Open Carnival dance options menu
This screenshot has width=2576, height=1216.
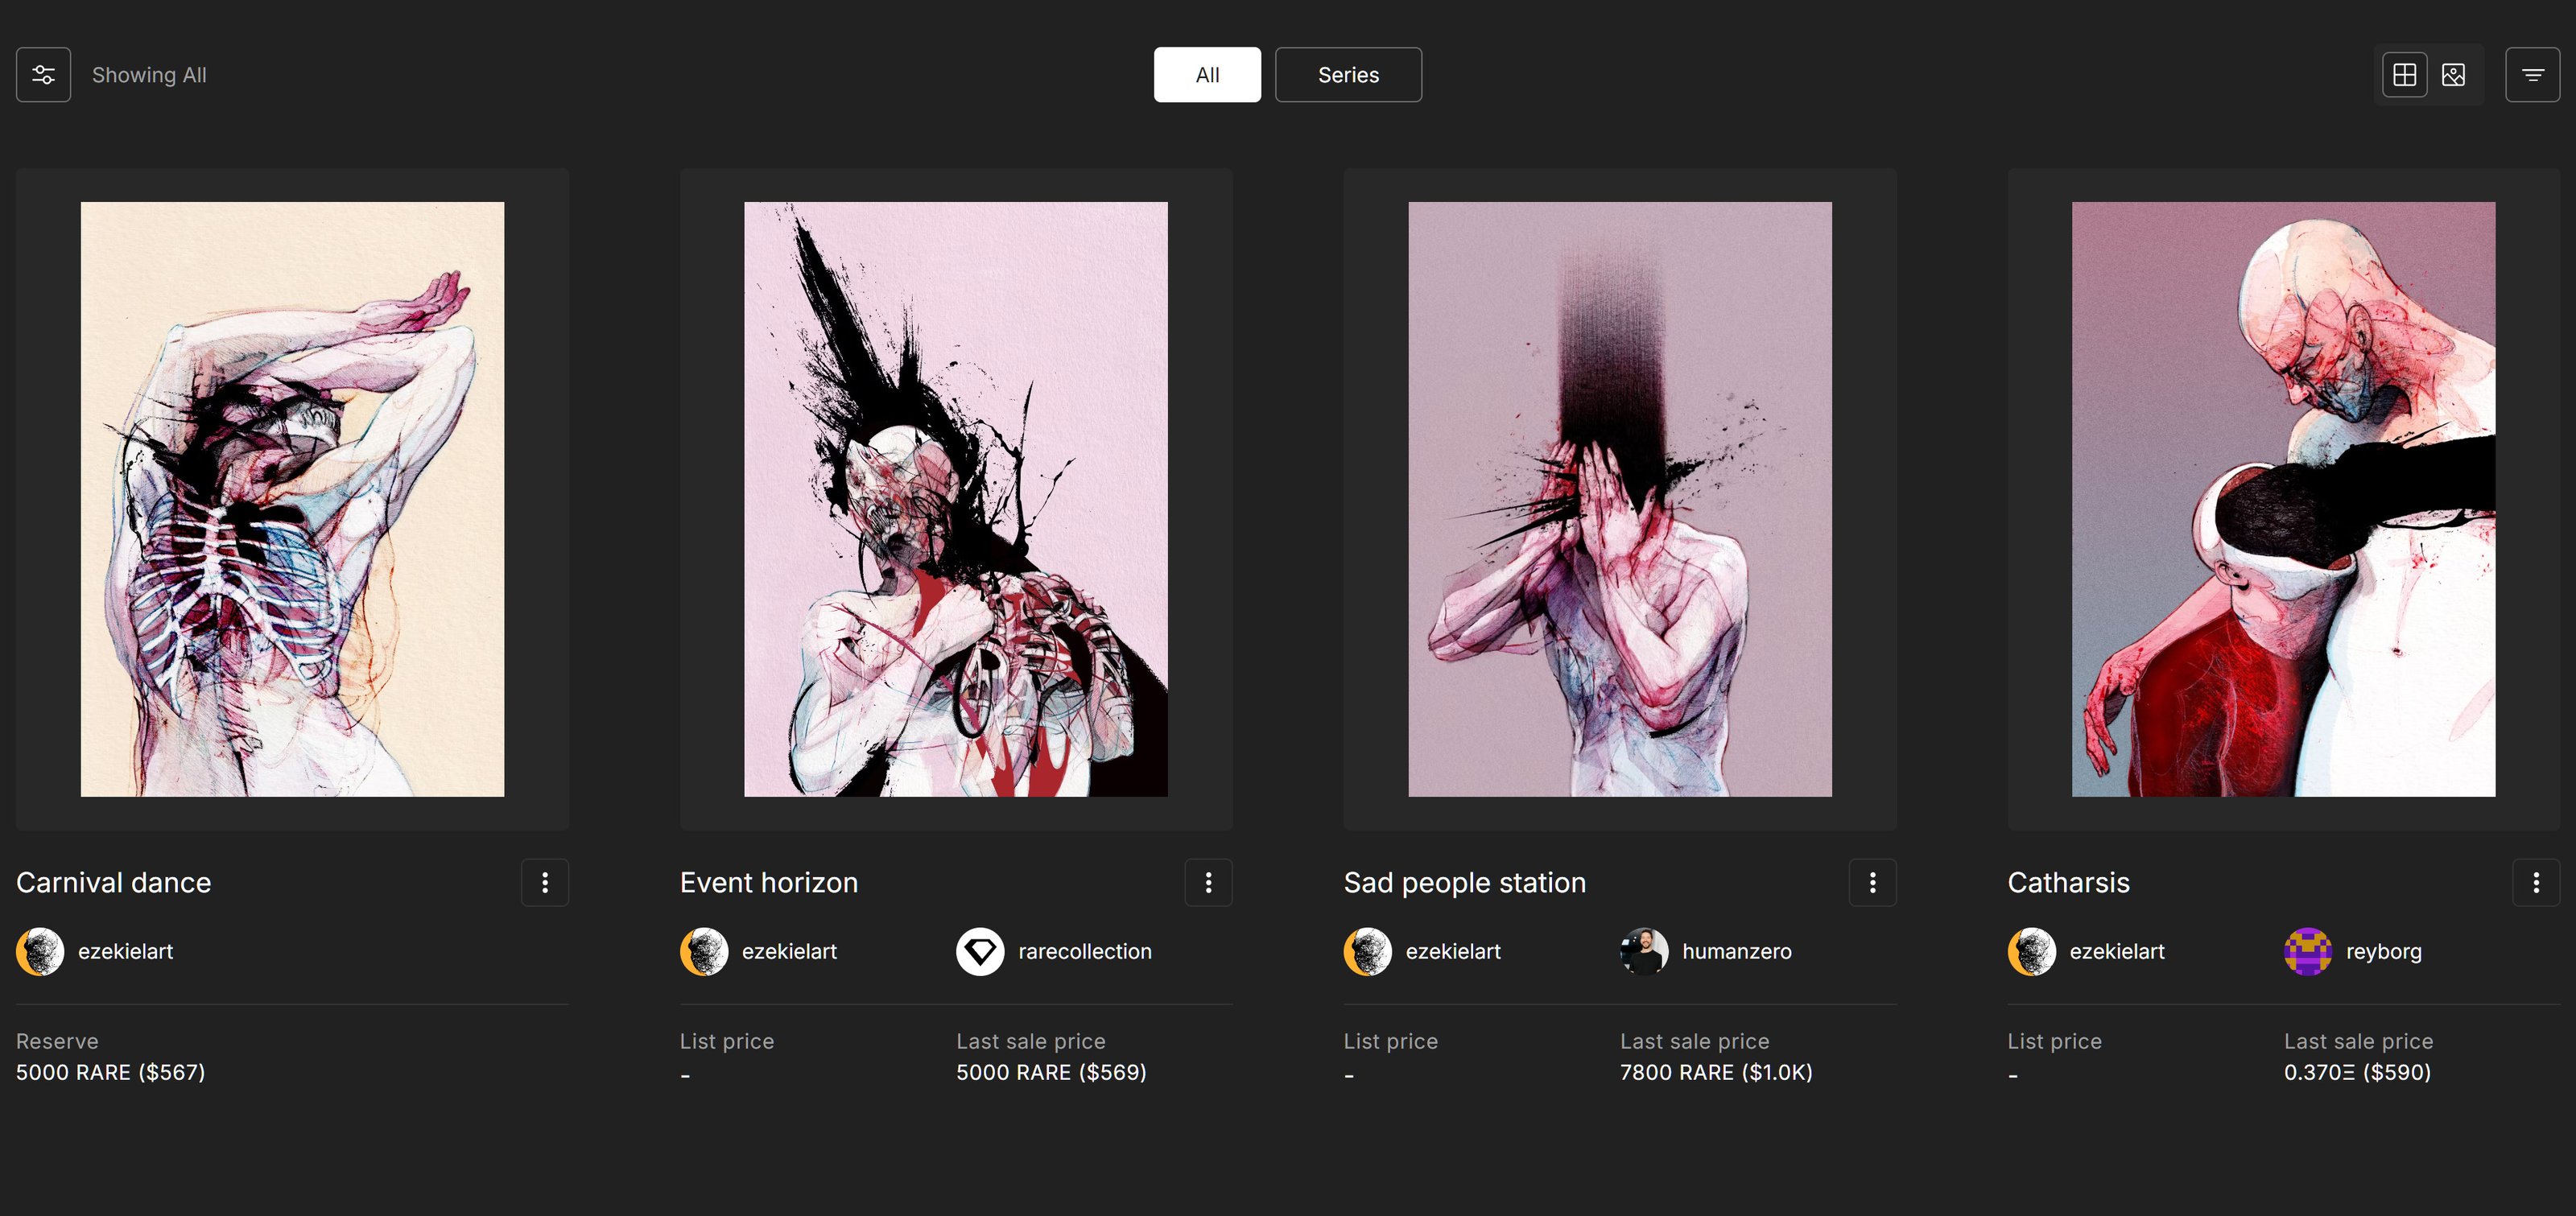pyautogui.click(x=545, y=882)
